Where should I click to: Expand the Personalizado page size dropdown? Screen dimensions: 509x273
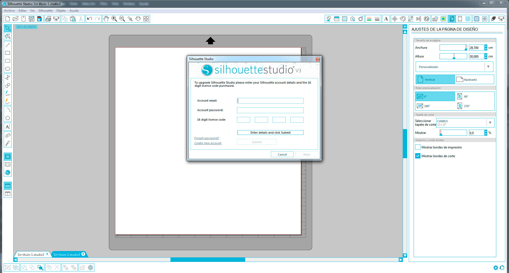488,67
